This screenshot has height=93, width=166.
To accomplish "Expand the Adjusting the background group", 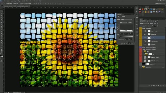I will (x=143, y=47).
